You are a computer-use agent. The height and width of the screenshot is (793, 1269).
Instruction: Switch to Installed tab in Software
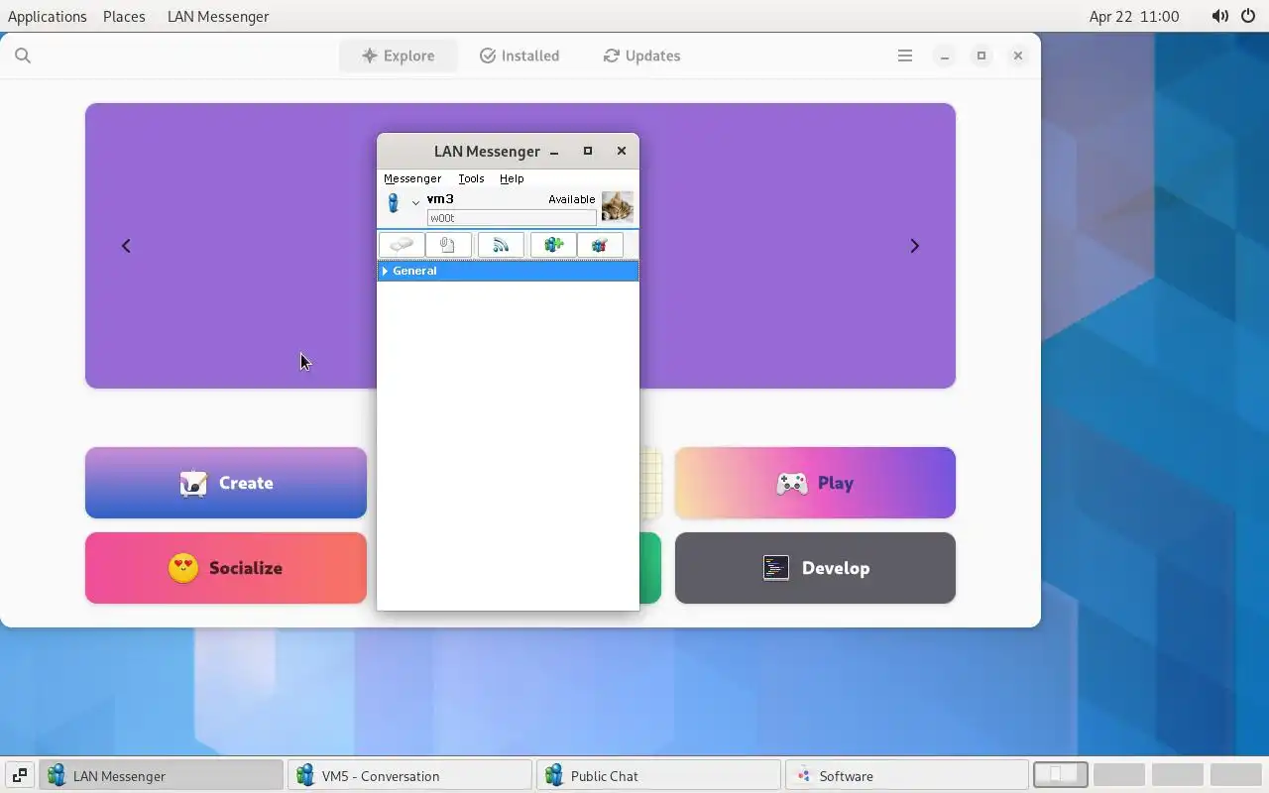(519, 56)
